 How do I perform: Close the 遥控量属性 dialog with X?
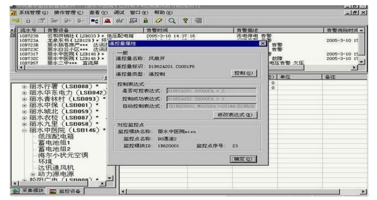coord(262,43)
